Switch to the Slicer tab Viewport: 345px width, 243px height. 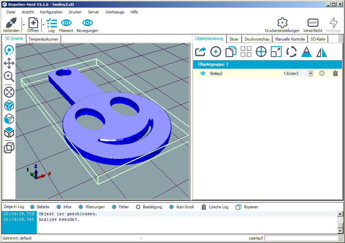234,39
